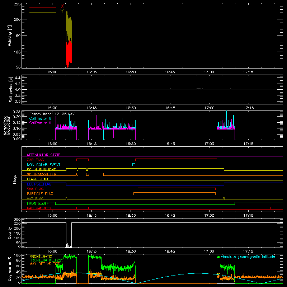Select the BAD_PACKETS flag label
Image resolution: width=287 pixels, height=287 pixels.
pyautogui.click(x=39, y=208)
